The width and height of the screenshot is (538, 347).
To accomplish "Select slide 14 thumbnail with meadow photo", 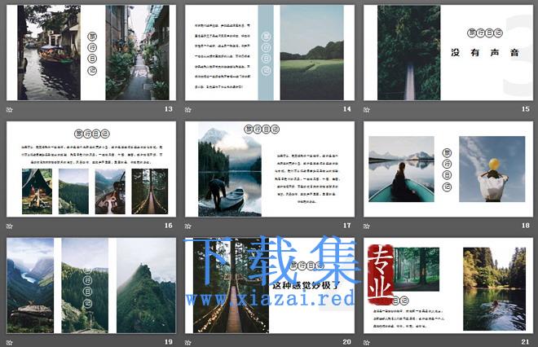I will 270,52.
